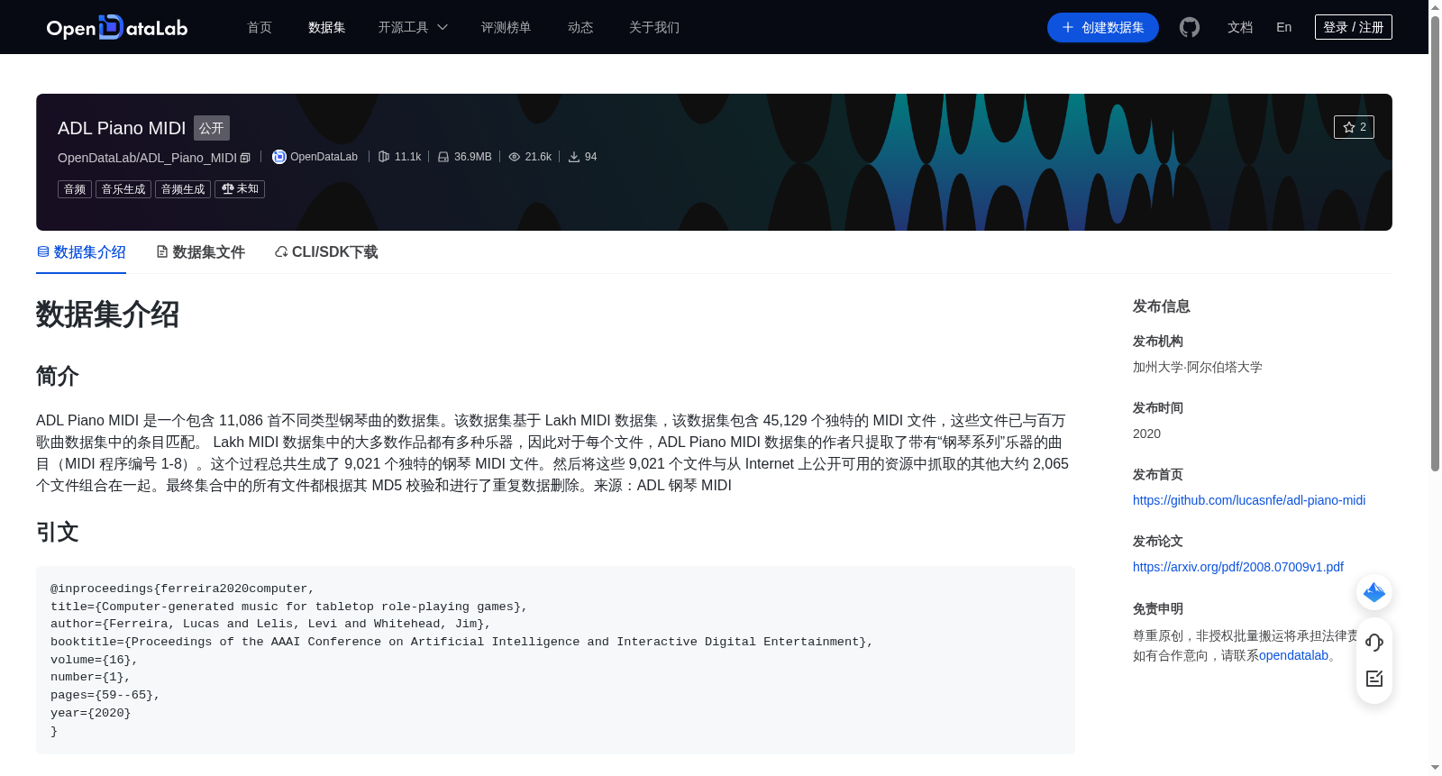The width and height of the screenshot is (1442, 776).
Task: Copy dataset path OpenDataLab/ADL_Piano_MIDI icon
Action: pos(245,158)
